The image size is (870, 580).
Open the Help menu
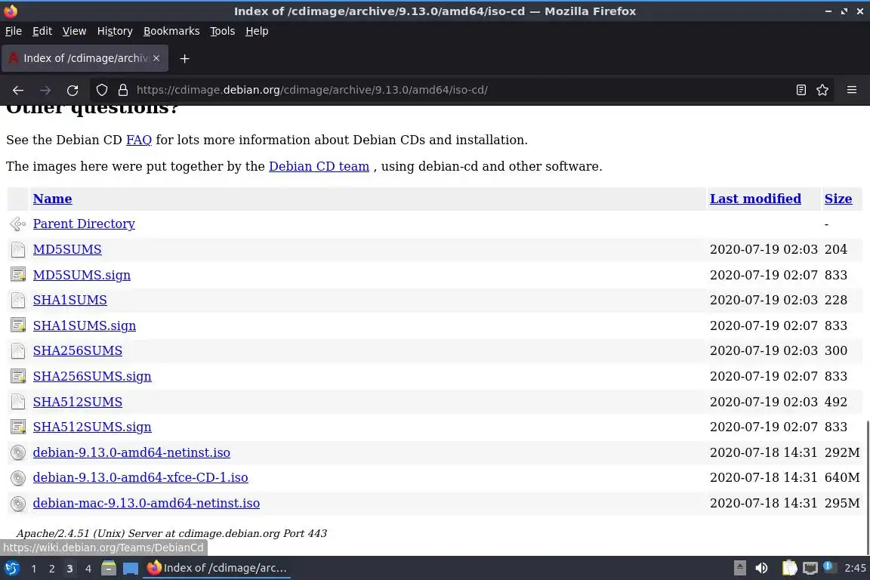point(257,31)
